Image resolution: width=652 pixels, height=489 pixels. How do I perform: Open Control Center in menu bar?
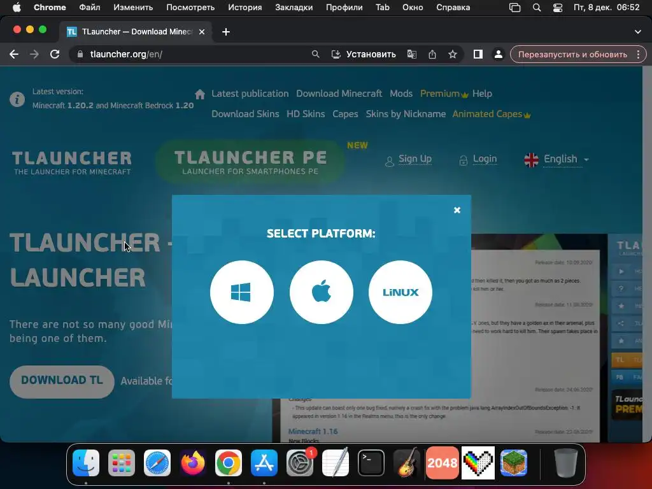(558, 8)
